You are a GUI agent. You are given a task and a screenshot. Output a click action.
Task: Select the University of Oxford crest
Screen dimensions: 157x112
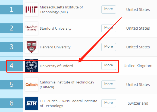pyautogui.click(x=31, y=66)
